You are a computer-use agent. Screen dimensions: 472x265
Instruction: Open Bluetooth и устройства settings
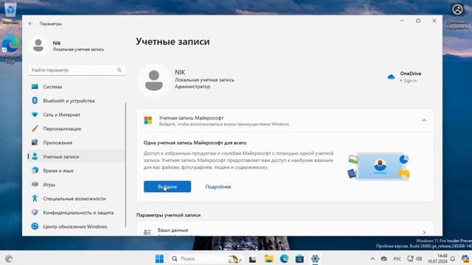point(77,101)
